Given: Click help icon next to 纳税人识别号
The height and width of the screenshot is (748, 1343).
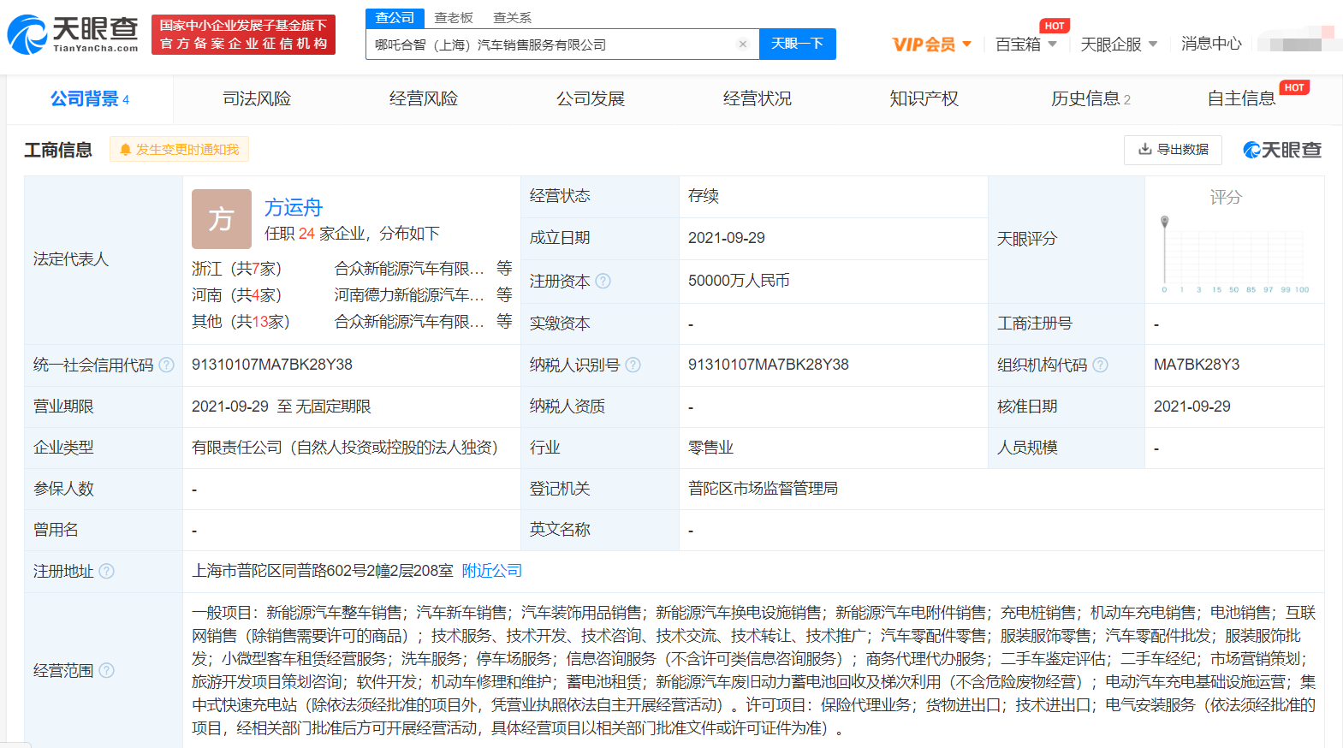Looking at the screenshot, I should [x=633, y=365].
